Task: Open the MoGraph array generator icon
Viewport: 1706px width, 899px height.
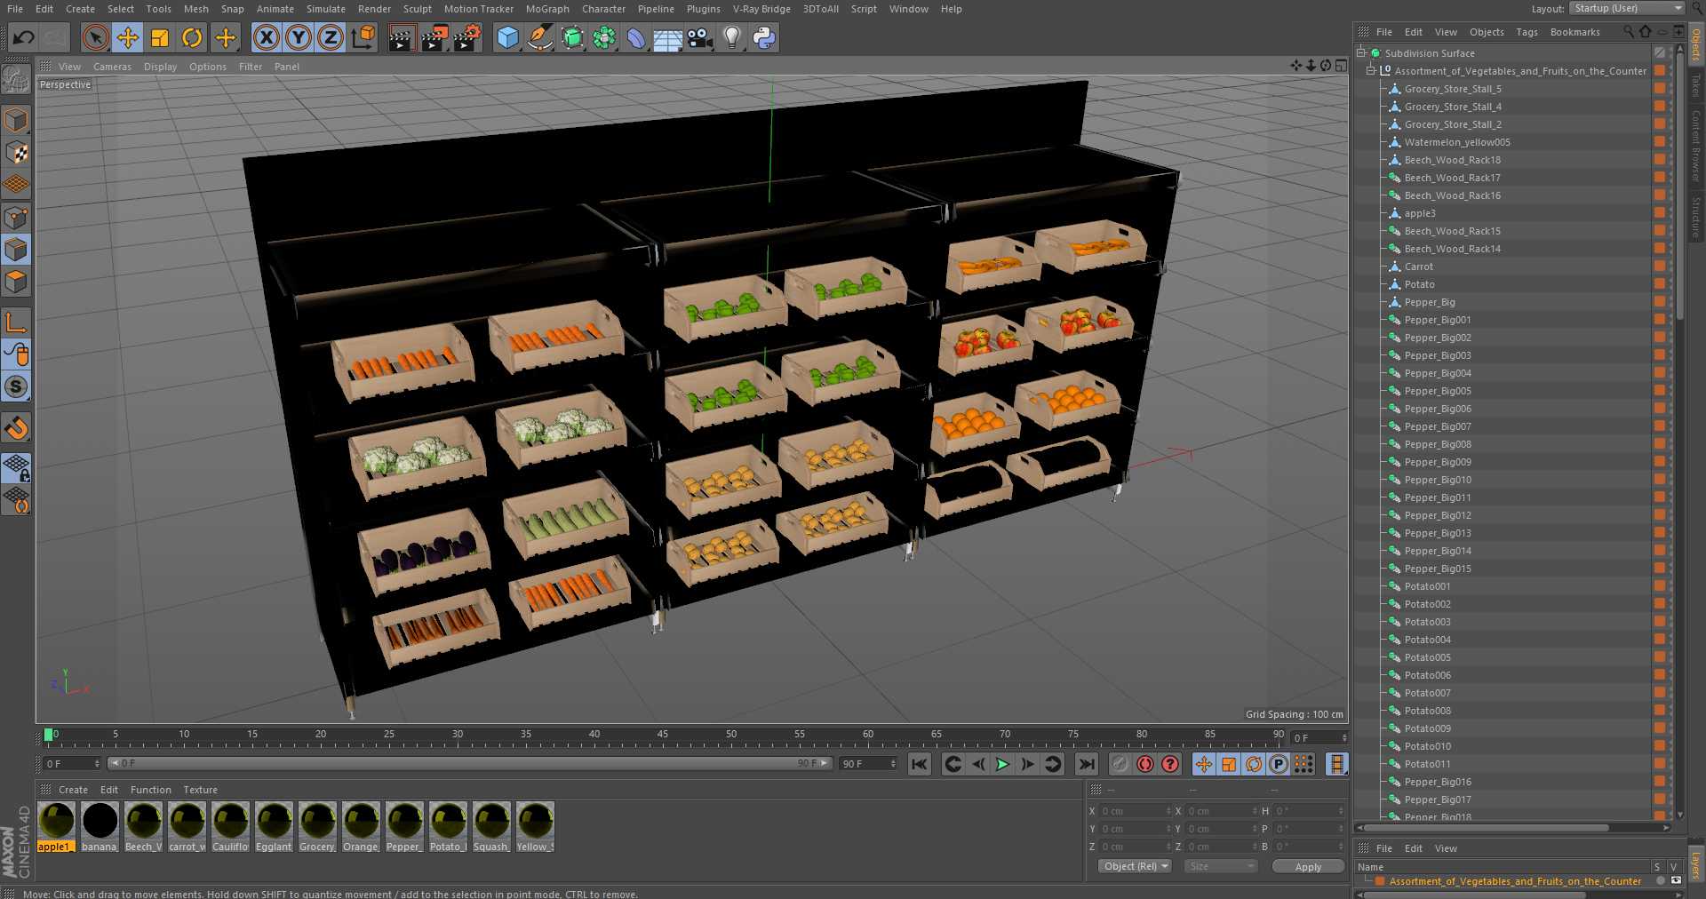Action: [x=604, y=37]
